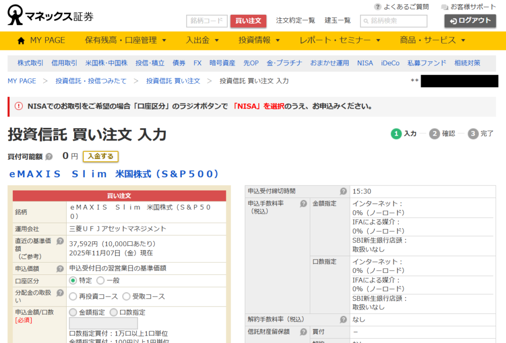This screenshot has width=506, height=343.
Task: Click help icon next to 分配金の取扱い
Action: 60,293
